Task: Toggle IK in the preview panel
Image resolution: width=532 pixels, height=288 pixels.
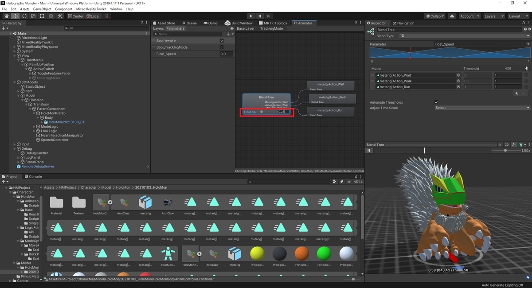Action: pos(500,145)
